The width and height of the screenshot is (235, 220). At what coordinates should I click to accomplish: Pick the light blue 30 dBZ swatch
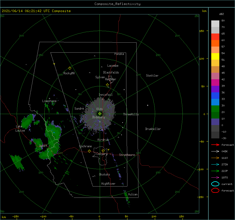[x=215, y=102]
